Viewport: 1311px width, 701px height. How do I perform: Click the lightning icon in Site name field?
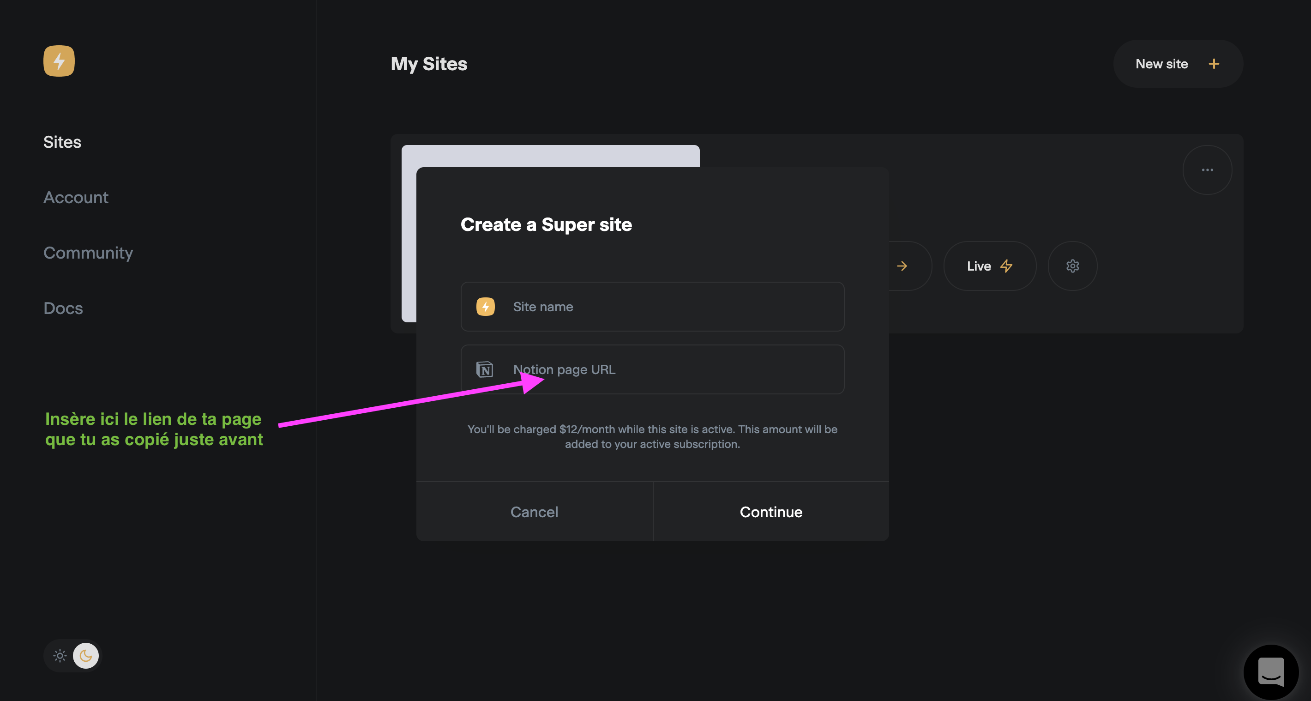[x=485, y=307]
